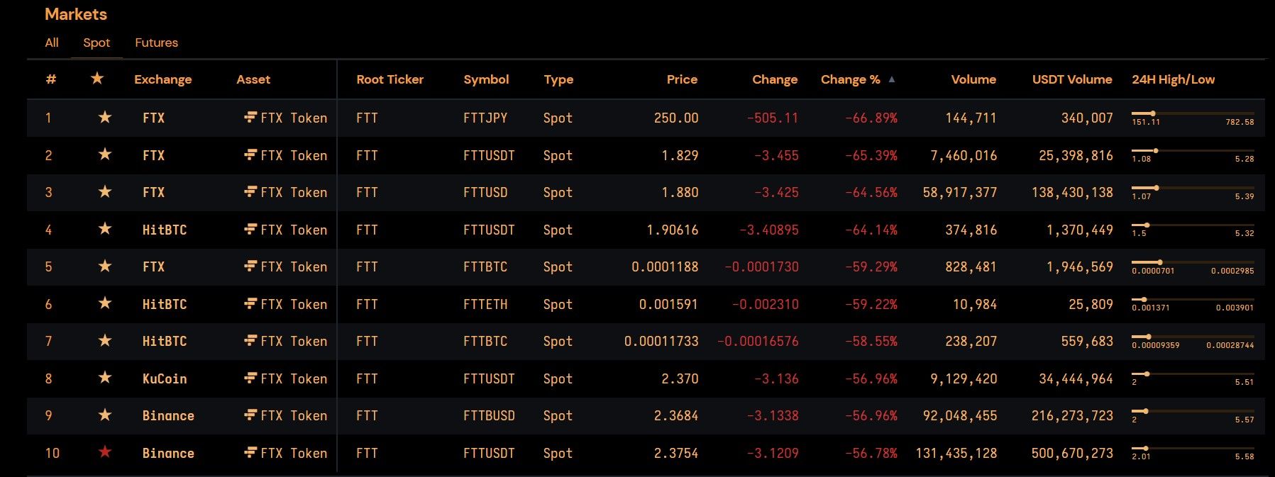
Task: Click the Exchange column header
Action: pyautogui.click(x=162, y=79)
